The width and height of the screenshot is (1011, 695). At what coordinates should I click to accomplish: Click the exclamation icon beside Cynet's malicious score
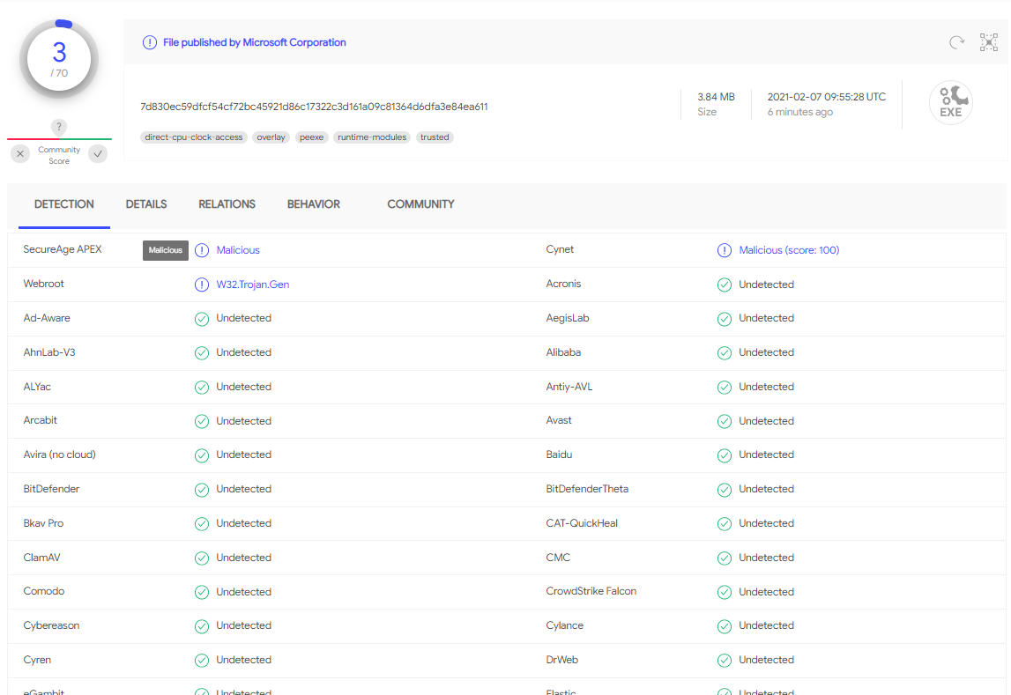click(x=724, y=250)
